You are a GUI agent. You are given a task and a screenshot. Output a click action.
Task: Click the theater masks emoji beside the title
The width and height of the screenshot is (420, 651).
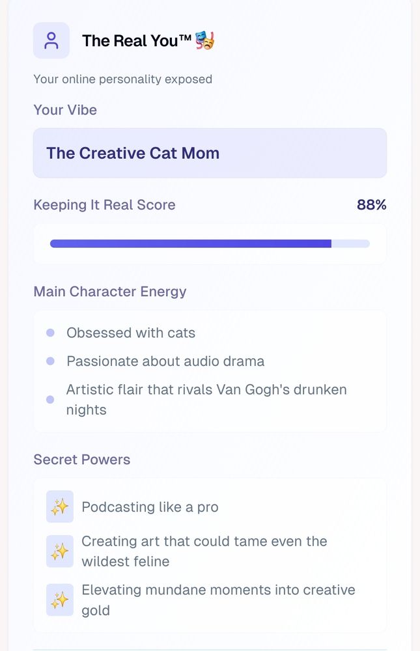coord(204,40)
